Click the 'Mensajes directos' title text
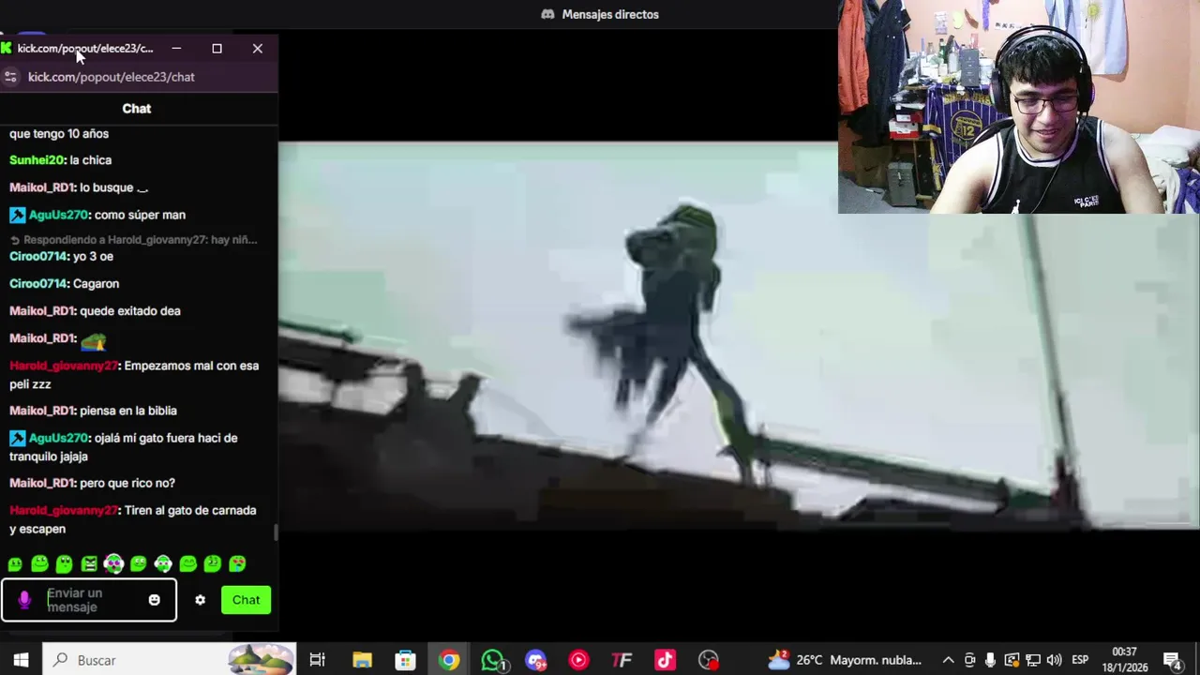 point(610,14)
